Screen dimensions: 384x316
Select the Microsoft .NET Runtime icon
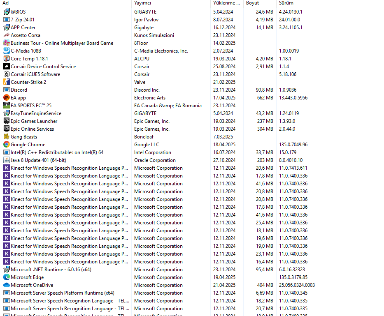click(x=7, y=270)
